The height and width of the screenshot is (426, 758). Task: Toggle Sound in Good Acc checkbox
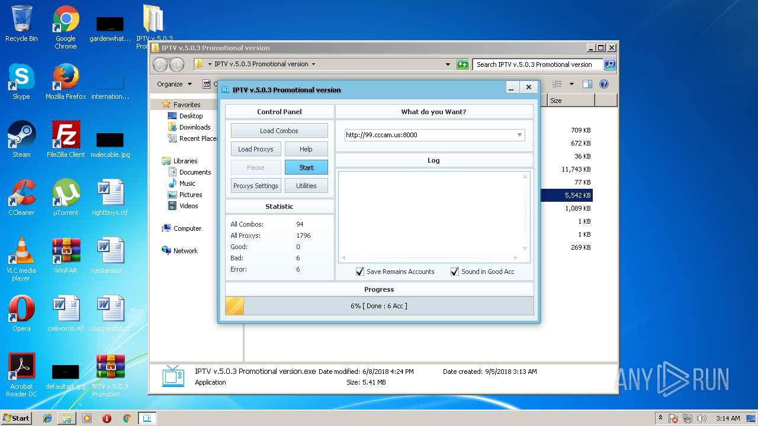point(455,272)
